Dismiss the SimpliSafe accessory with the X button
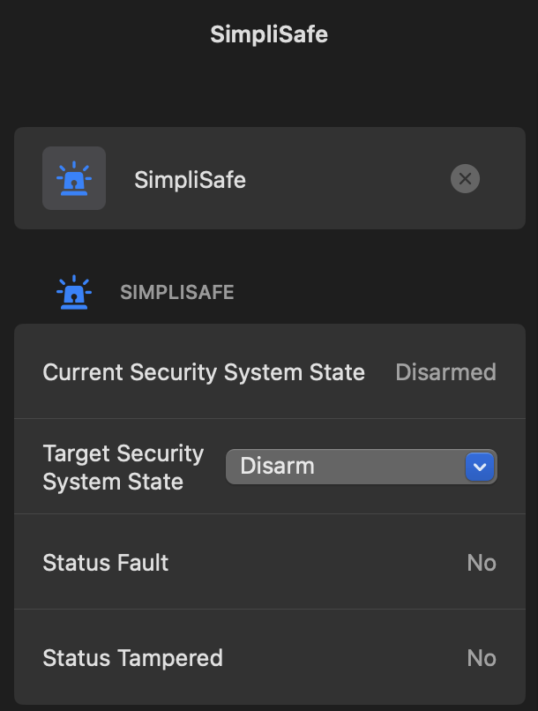The width and height of the screenshot is (538, 711). tap(465, 179)
